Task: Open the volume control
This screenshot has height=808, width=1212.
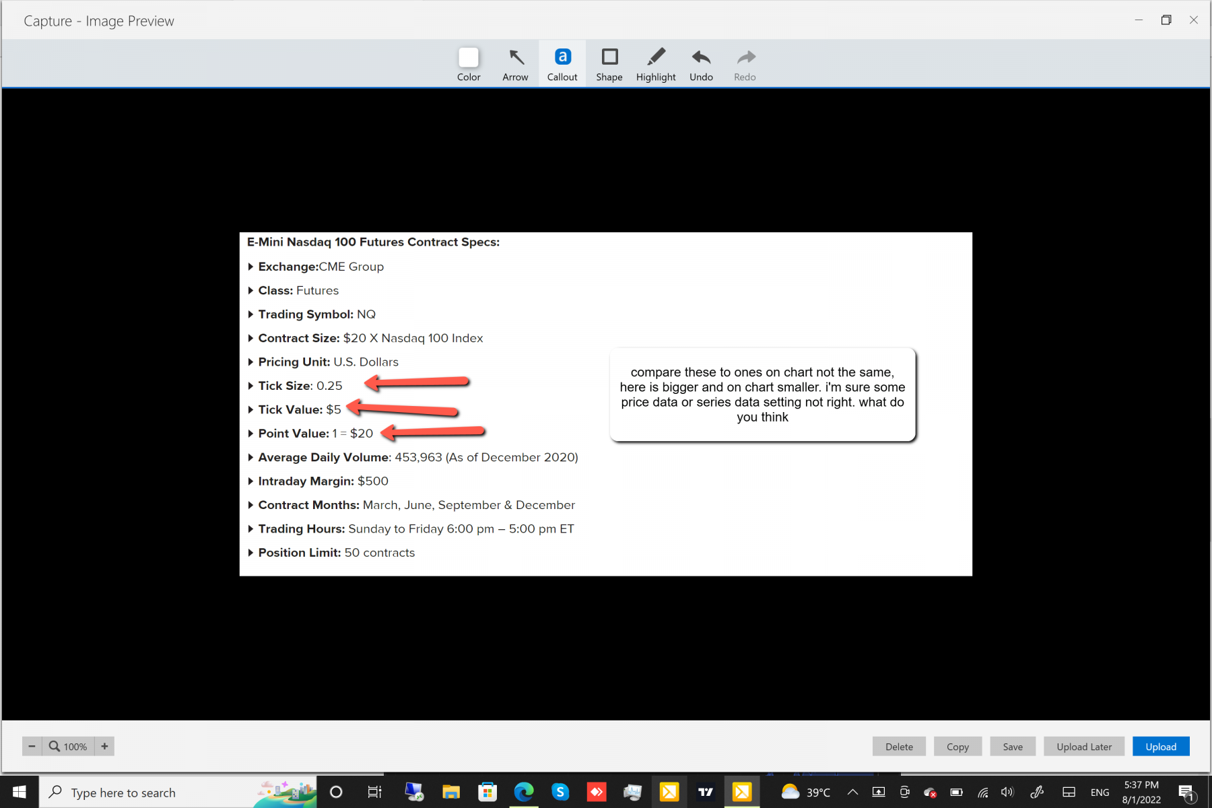Action: tap(1007, 792)
